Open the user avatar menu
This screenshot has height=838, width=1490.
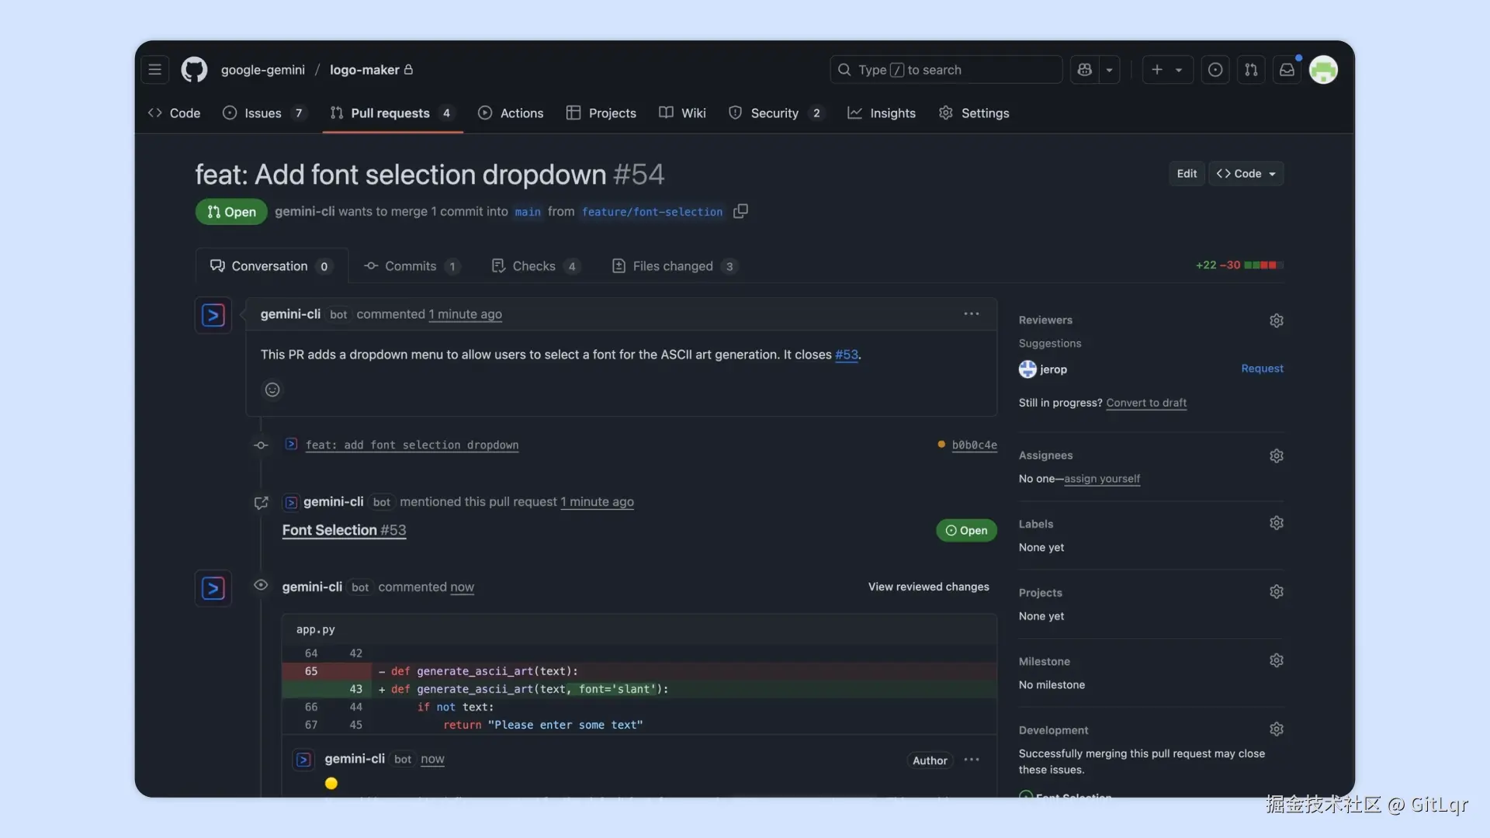(x=1323, y=70)
